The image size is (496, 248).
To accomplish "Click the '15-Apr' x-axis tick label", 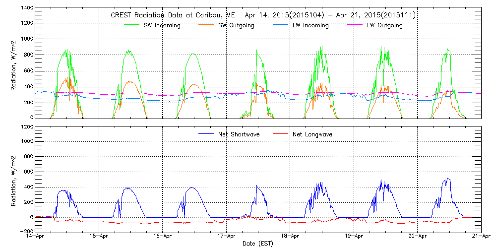I will coord(99,237).
